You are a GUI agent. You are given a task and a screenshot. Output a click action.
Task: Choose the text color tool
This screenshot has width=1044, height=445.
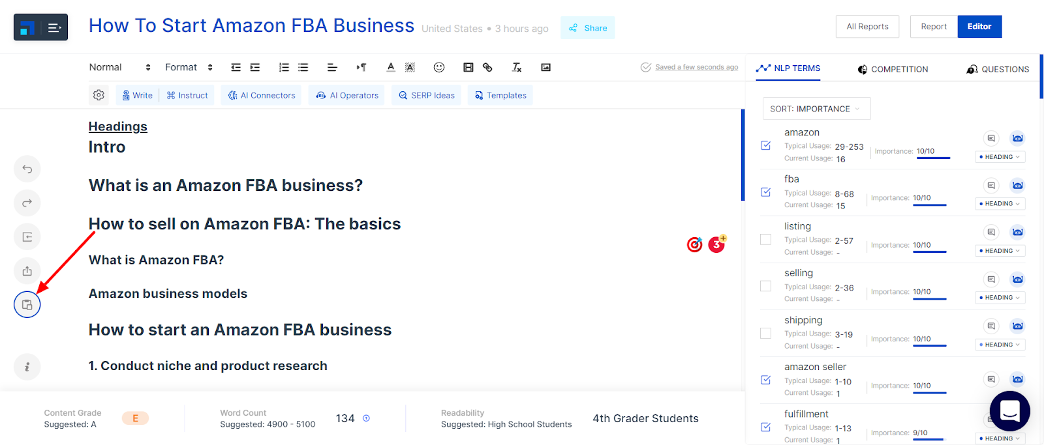coord(390,67)
